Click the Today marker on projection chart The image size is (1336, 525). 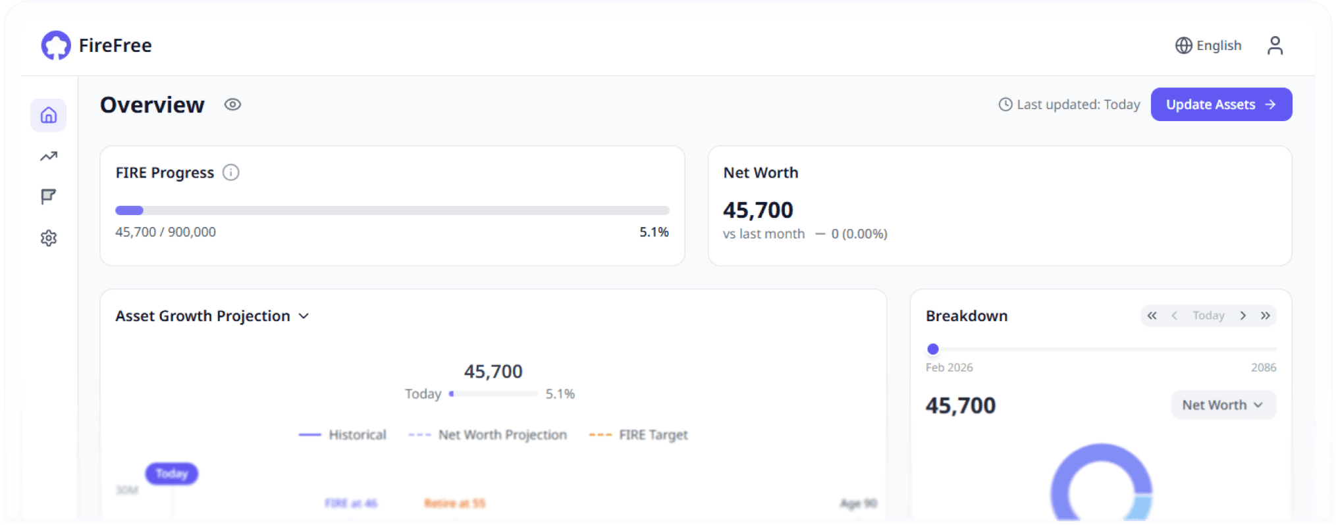(x=172, y=474)
